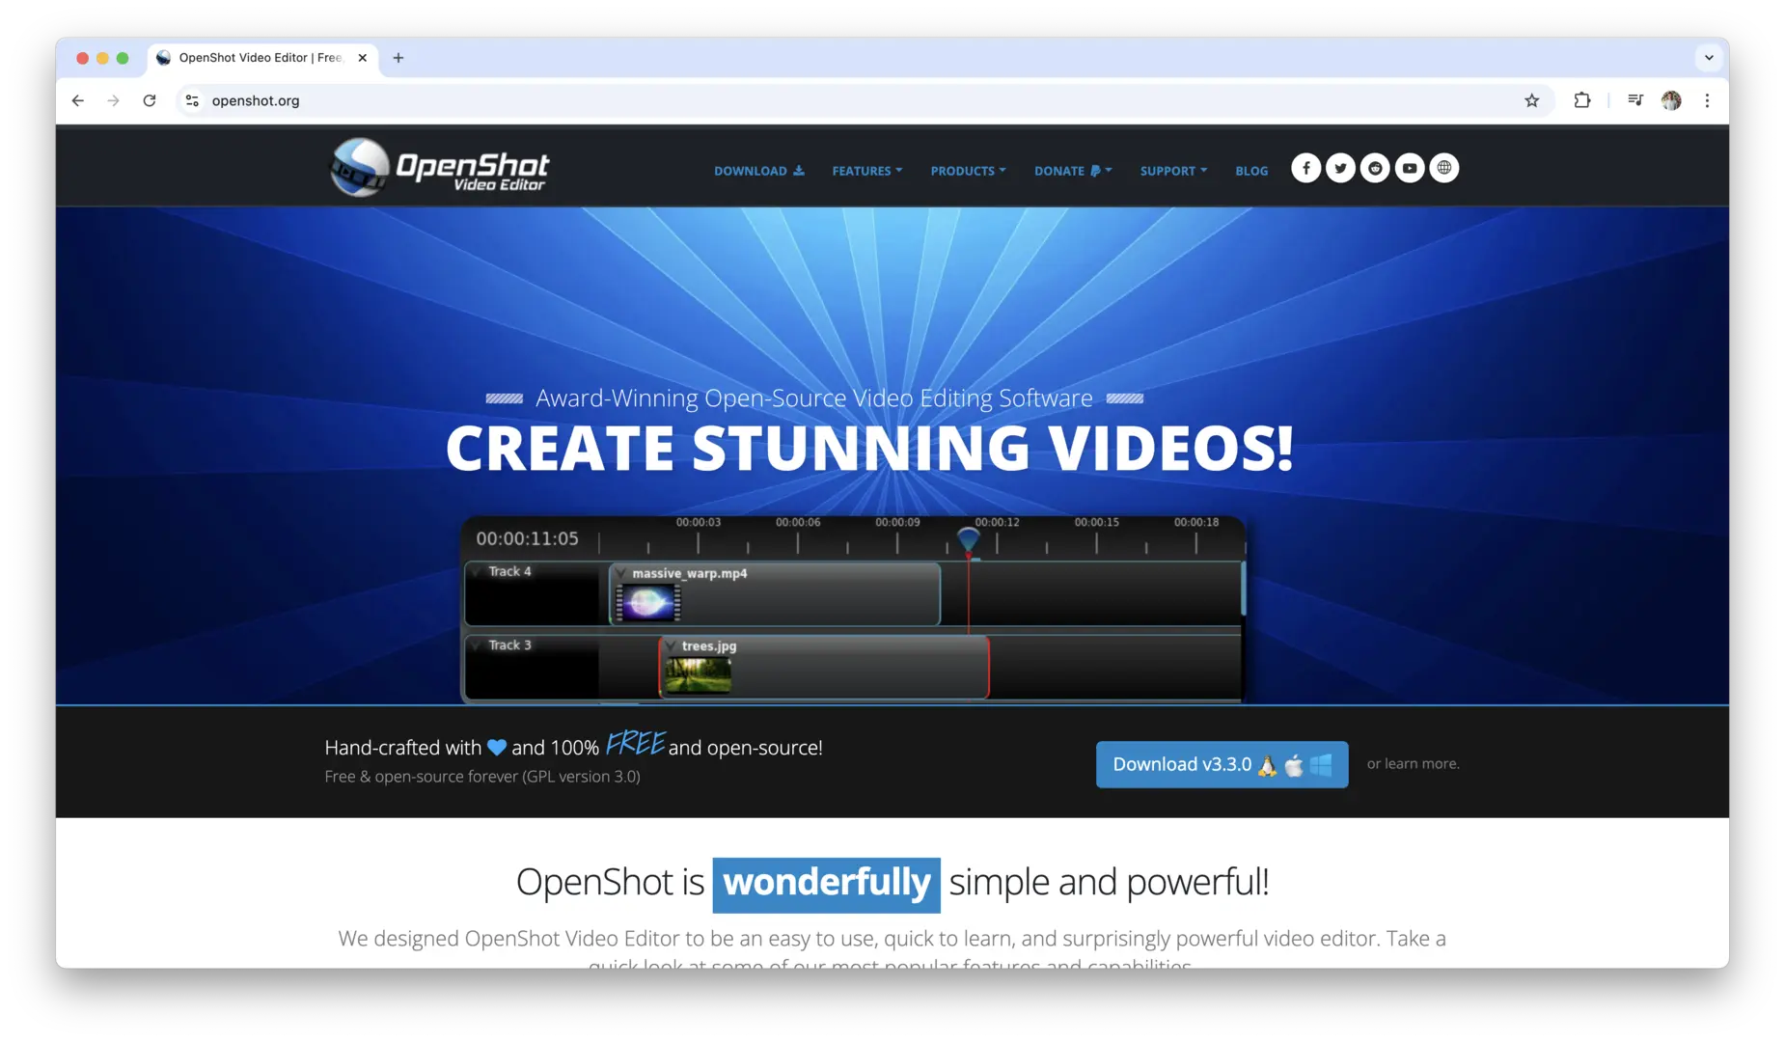Open the Facebook social icon
Image resolution: width=1785 pixels, height=1042 pixels.
pos(1305,168)
